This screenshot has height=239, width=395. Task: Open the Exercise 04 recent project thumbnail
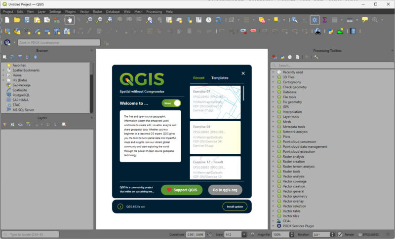pyautogui.click(x=215, y=137)
